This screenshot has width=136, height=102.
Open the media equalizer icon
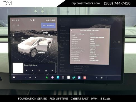pyautogui.click(x=46, y=71)
